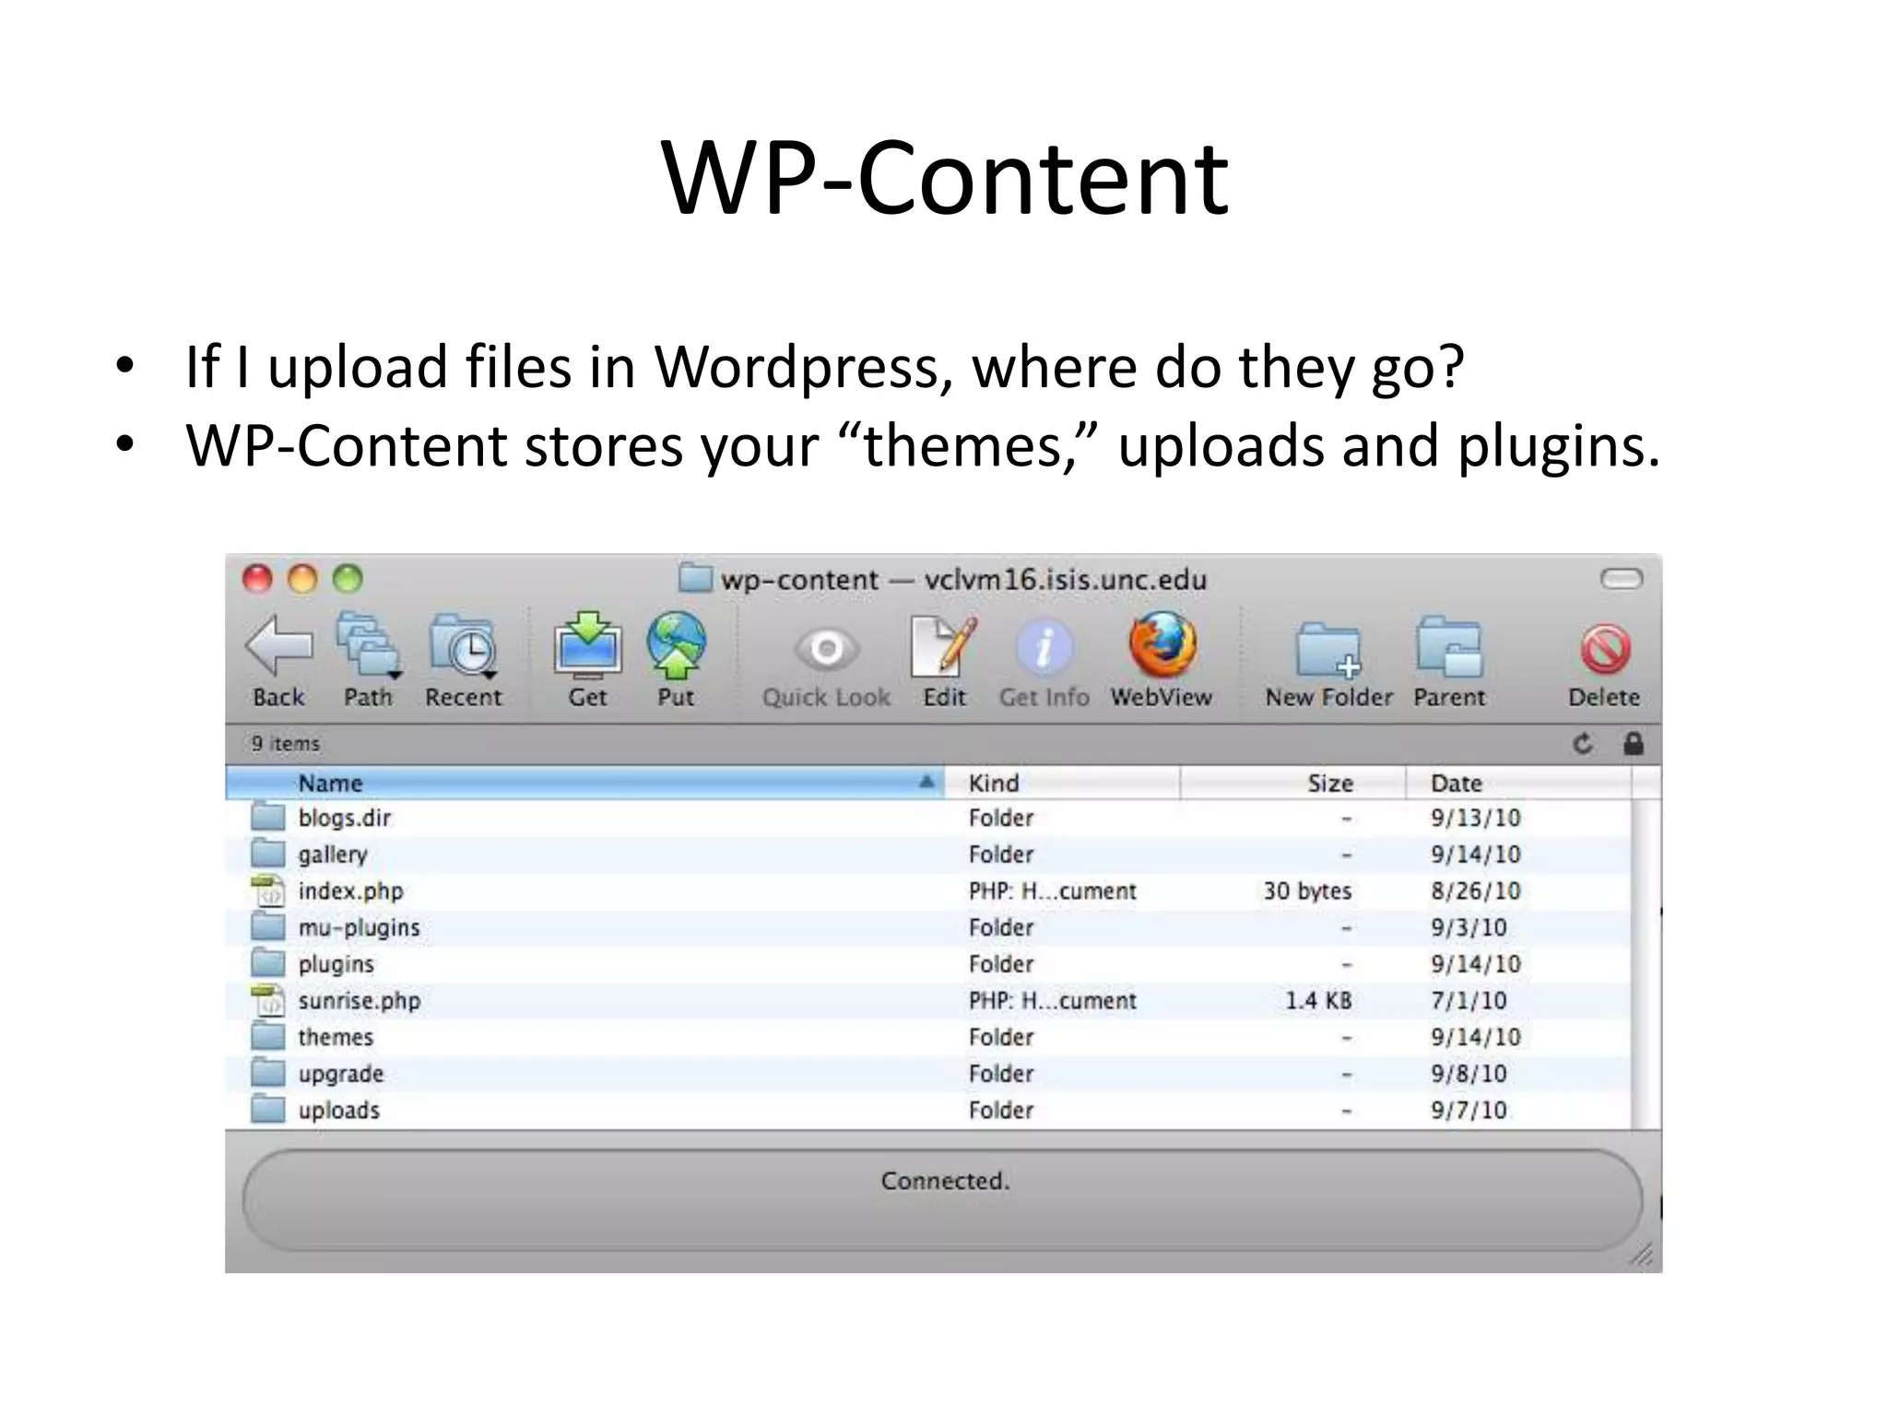This screenshot has width=1888, height=1416.
Task: Click the Back arrow toolbar icon
Action: [x=278, y=647]
